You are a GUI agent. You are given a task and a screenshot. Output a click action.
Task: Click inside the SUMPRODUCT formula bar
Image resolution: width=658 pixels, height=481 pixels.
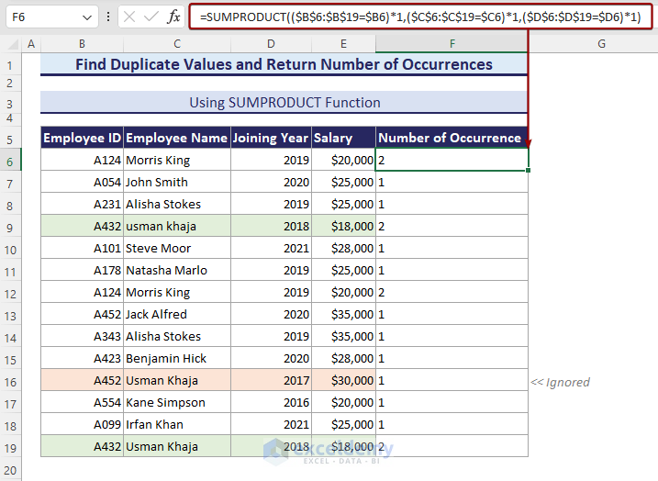pos(418,17)
